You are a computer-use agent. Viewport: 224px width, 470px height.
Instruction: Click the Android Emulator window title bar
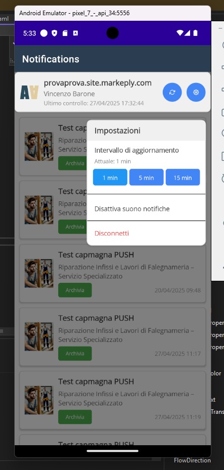[x=113, y=13]
